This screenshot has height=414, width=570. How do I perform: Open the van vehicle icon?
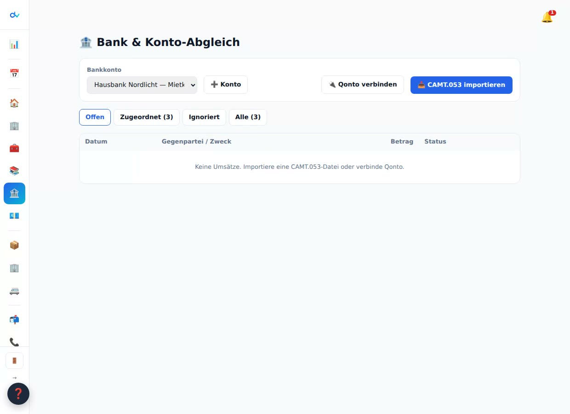point(14,290)
